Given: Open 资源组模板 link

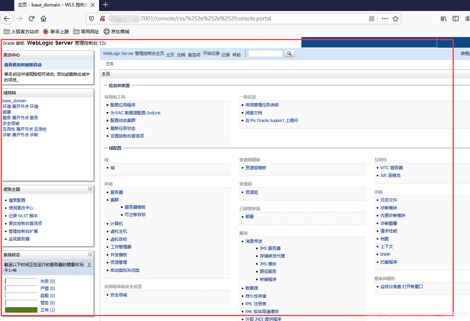Looking at the screenshot, I should point(256,168).
